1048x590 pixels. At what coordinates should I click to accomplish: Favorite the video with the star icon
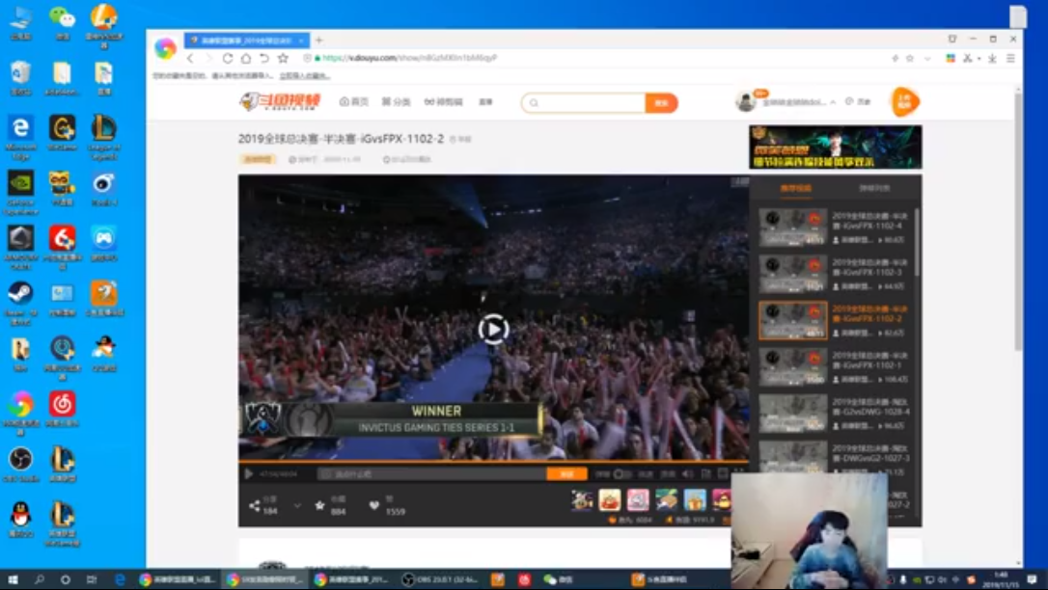(319, 506)
